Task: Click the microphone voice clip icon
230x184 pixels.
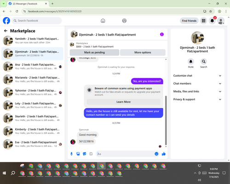Action: tap(71, 154)
